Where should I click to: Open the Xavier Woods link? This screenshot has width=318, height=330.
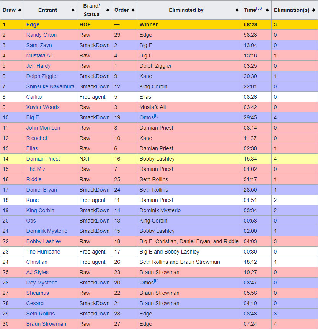point(43,107)
